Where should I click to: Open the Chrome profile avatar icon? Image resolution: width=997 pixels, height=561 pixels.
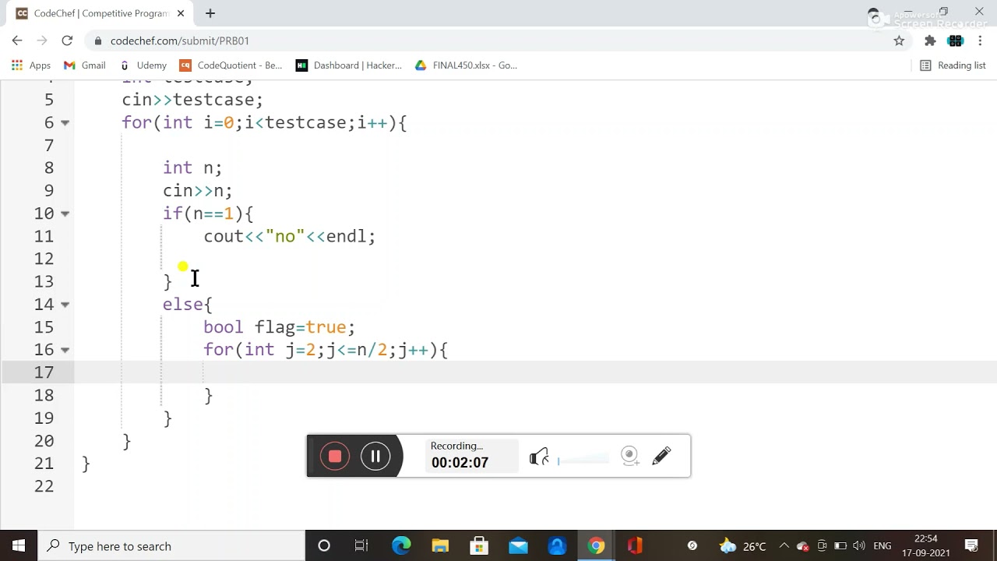(955, 41)
